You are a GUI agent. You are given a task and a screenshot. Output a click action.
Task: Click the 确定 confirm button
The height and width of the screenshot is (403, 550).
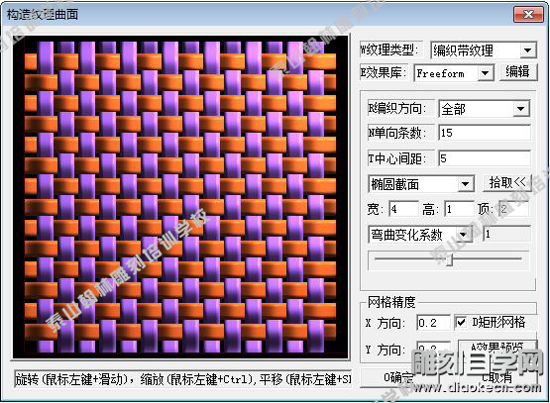[398, 377]
